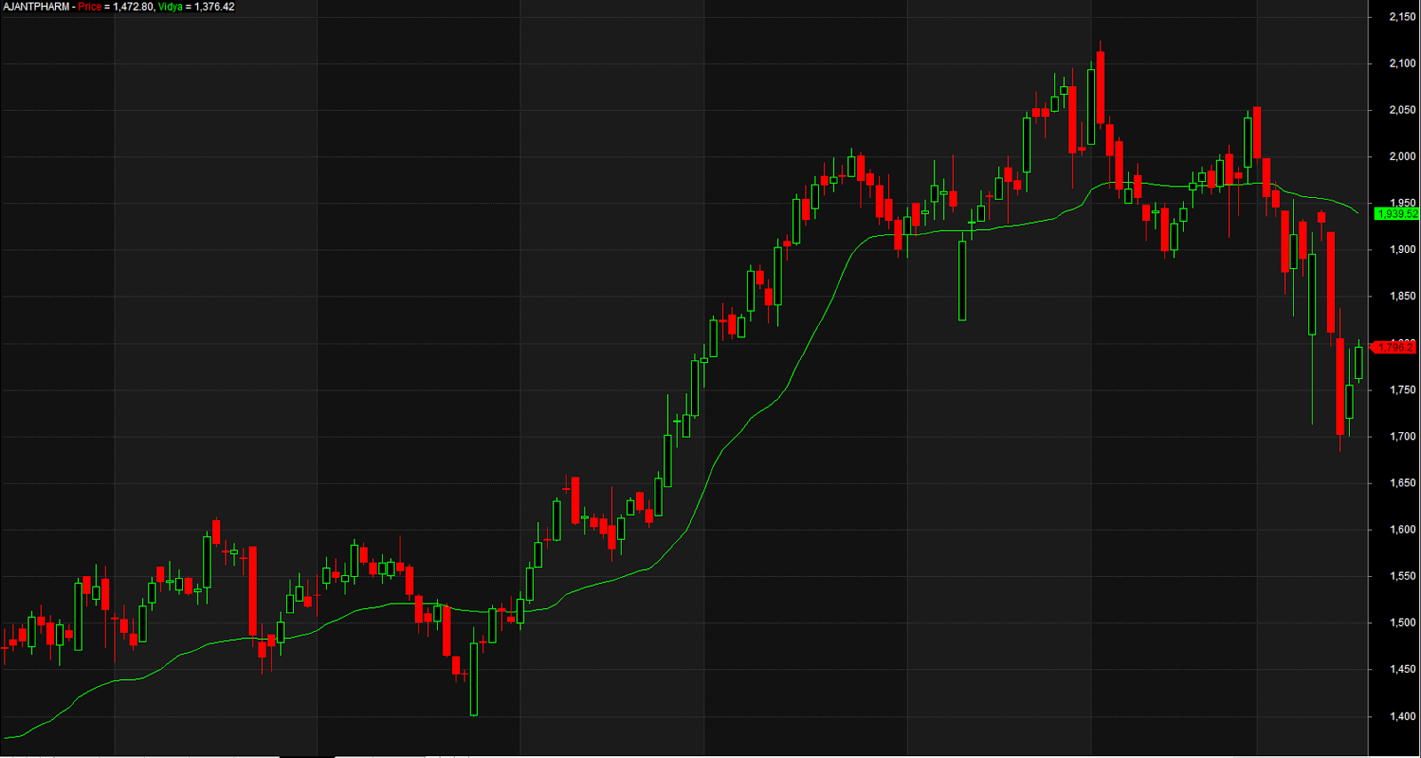Select the Price = 1,472.80 legend entry
The image size is (1421, 758).
pos(115,7)
